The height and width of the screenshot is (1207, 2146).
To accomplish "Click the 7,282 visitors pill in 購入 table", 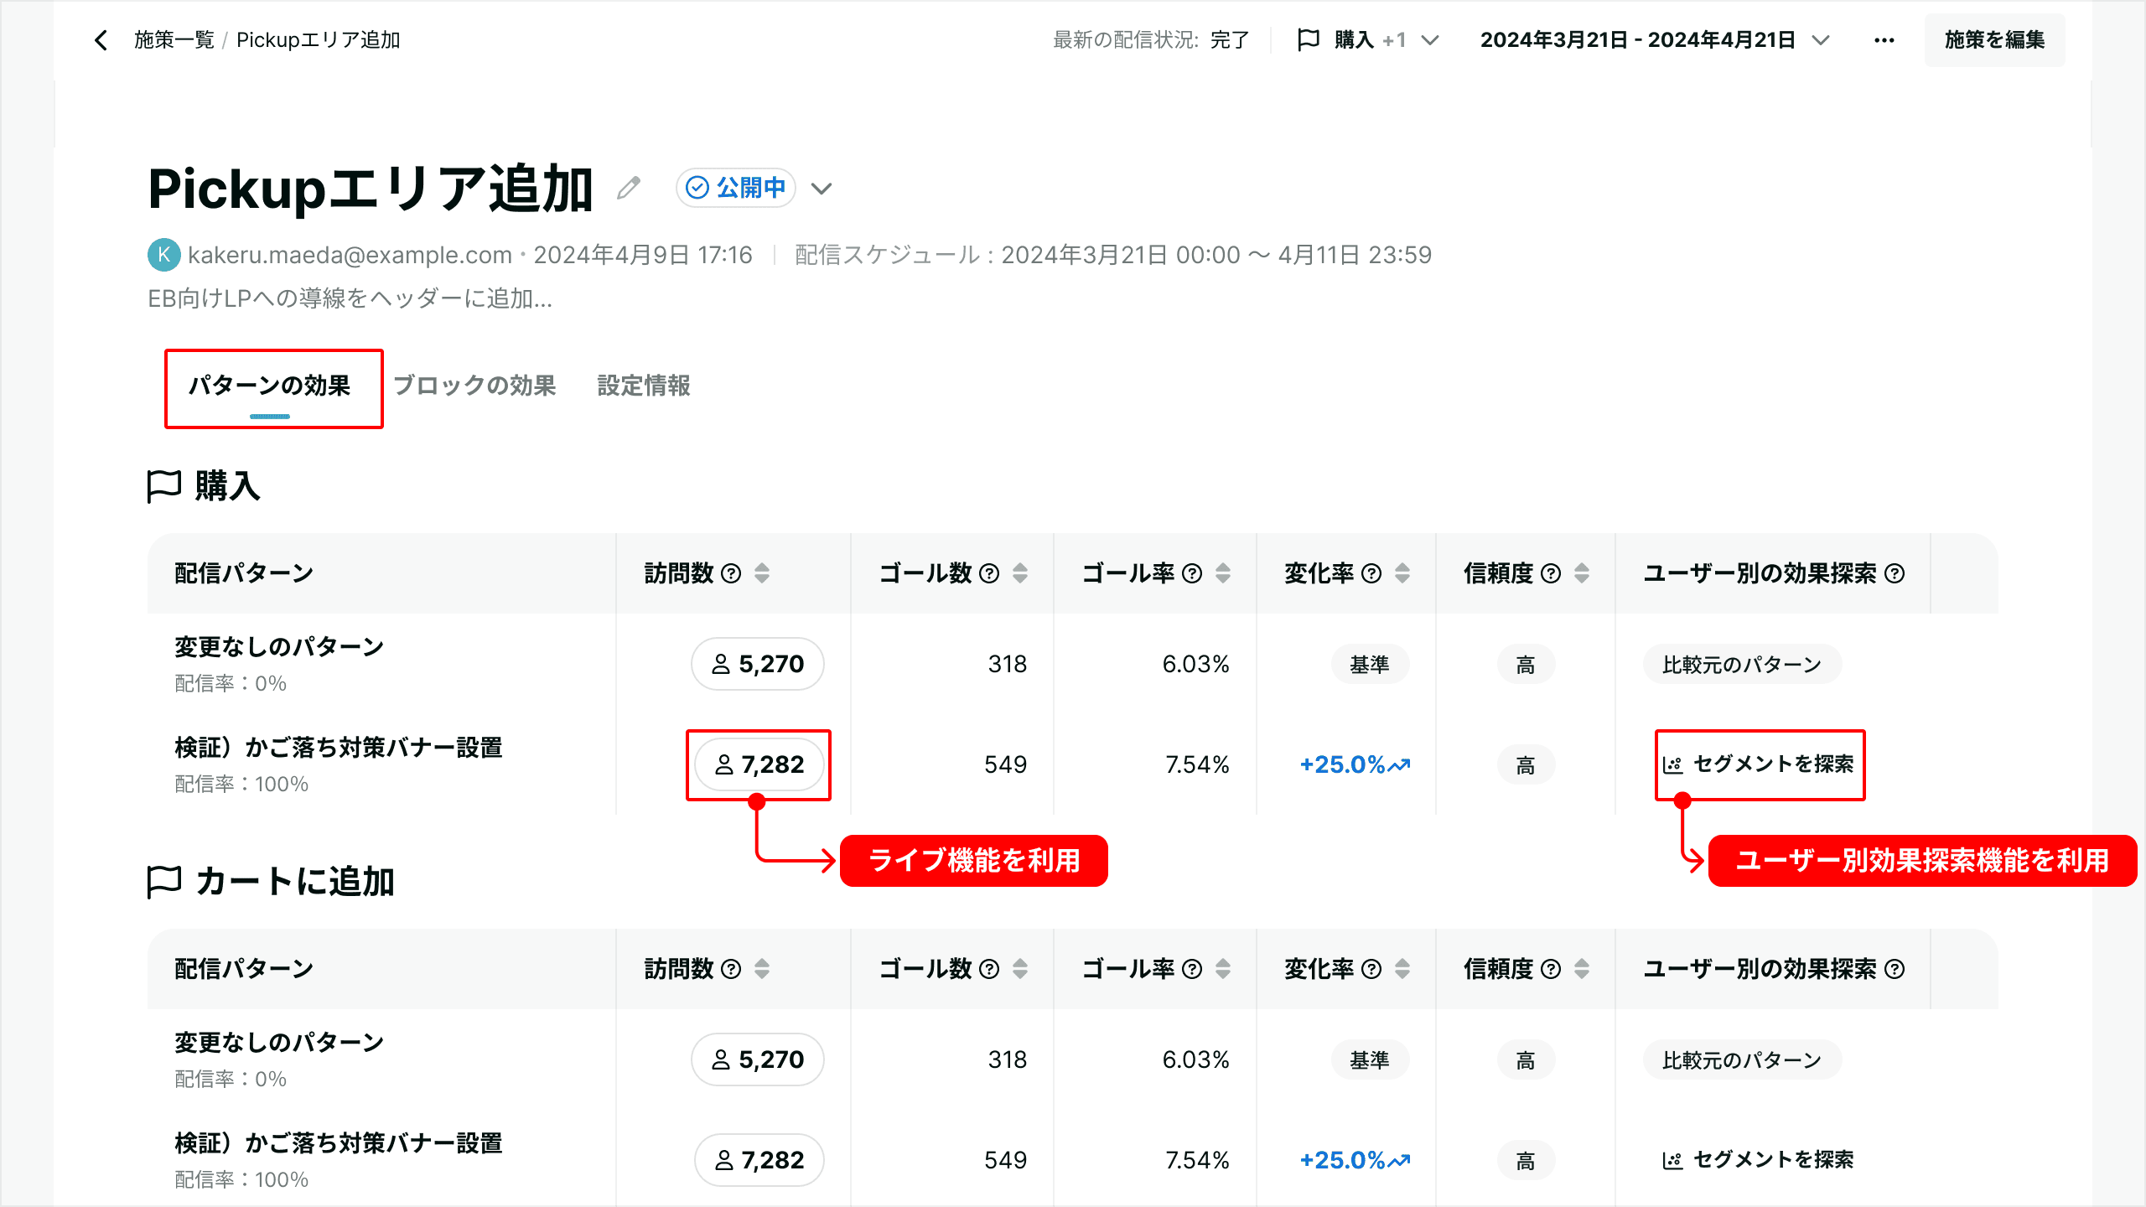I will click(x=759, y=764).
